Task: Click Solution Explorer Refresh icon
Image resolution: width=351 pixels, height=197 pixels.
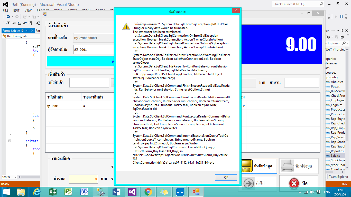Action: (336, 37)
